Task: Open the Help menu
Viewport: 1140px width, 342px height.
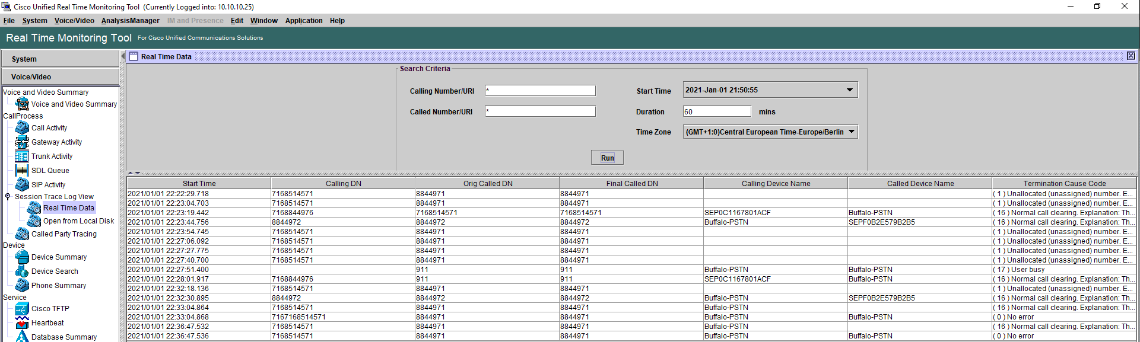Action: click(337, 21)
